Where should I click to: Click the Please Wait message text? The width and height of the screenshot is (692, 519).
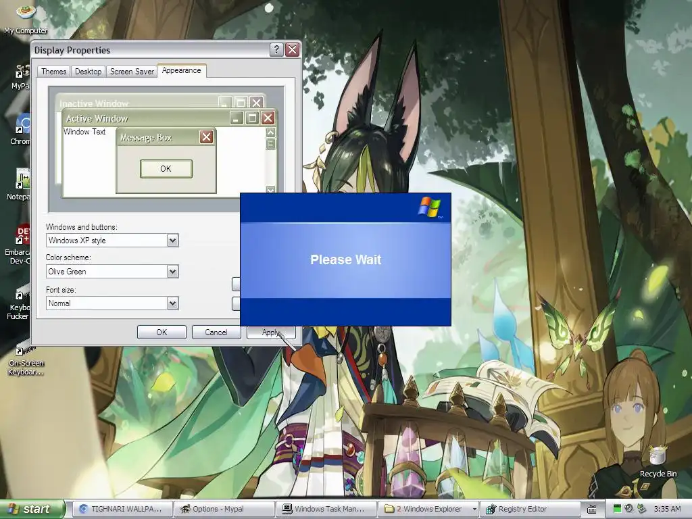[x=345, y=259]
